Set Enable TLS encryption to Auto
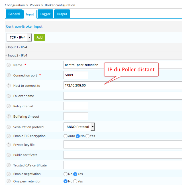The width and height of the screenshot is (182, 185). pyautogui.click(x=66, y=136)
